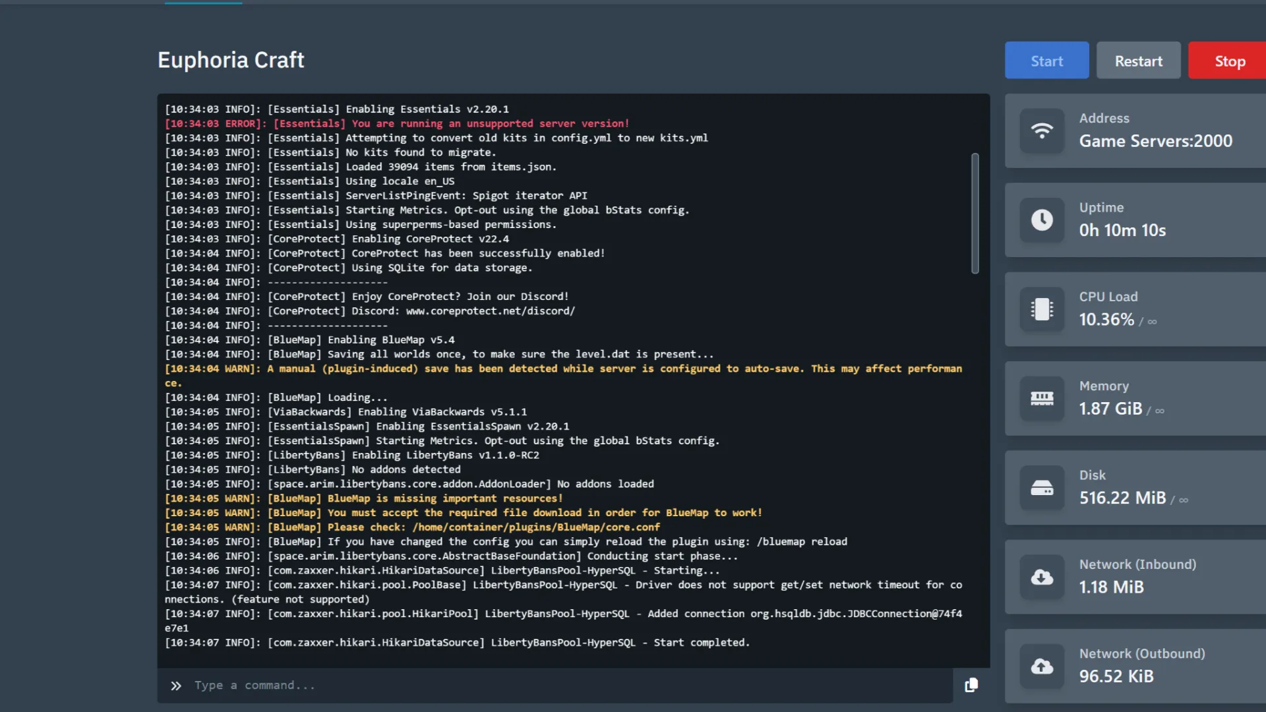Click the WiFi Address icon

click(1042, 131)
